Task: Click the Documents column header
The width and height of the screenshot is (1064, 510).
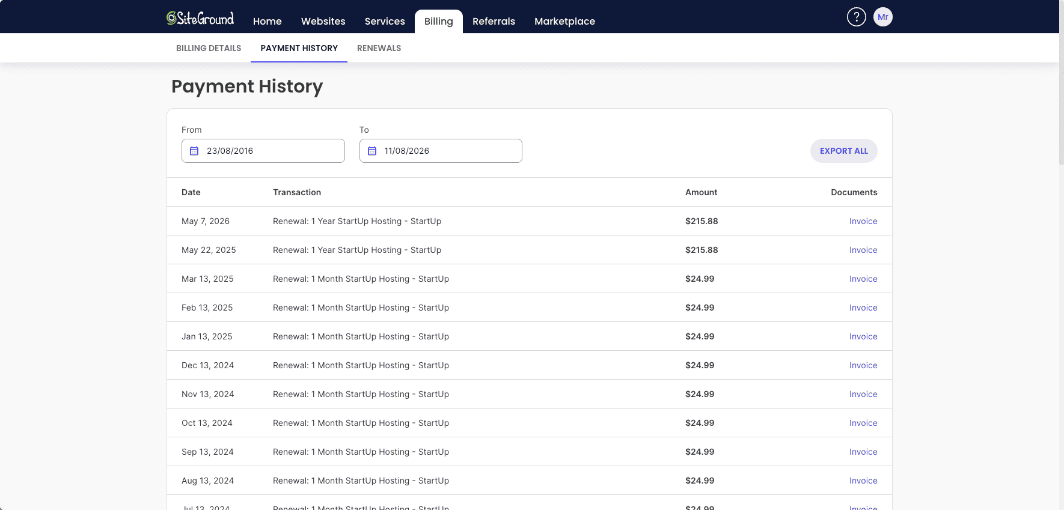Action: 854,192
